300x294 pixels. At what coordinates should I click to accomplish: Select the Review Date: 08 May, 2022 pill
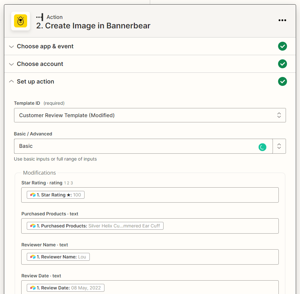(x=65, y=288)
